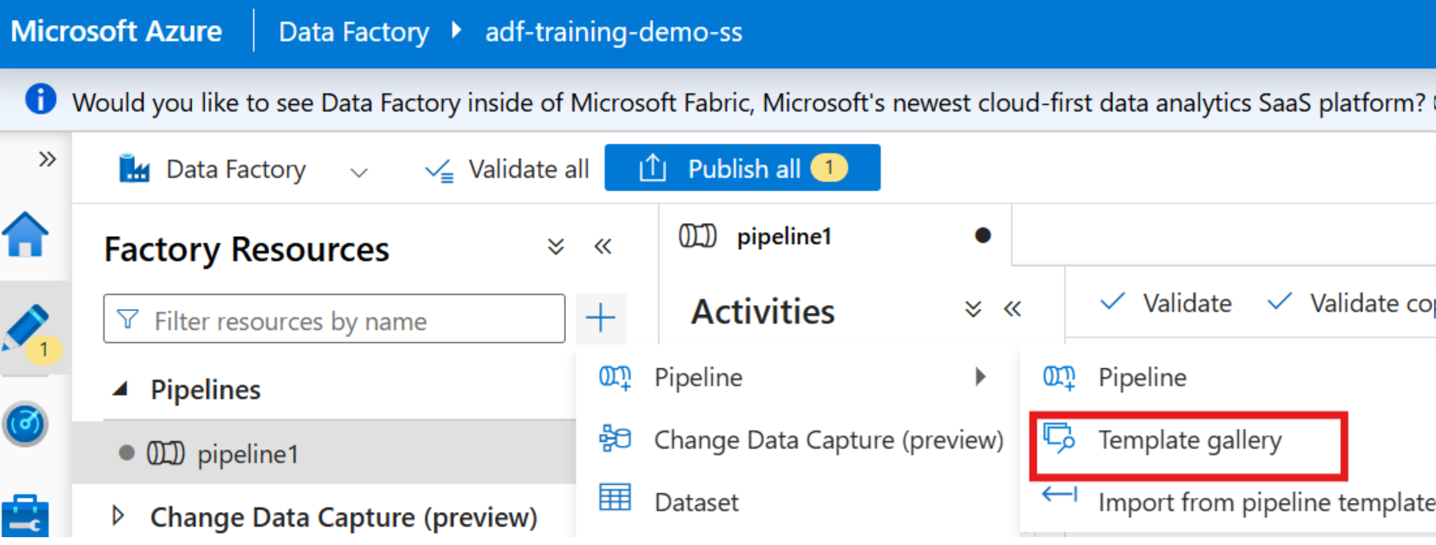Click adf-training-demo-ss breadcrumb
The width and height of the screenshot is (1436, 545).
click(614, 32)
